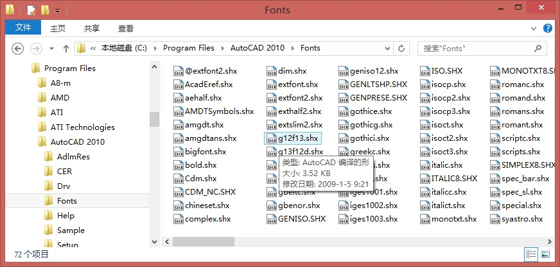Select bigfont.shx file icon

(x=179, y=152)
